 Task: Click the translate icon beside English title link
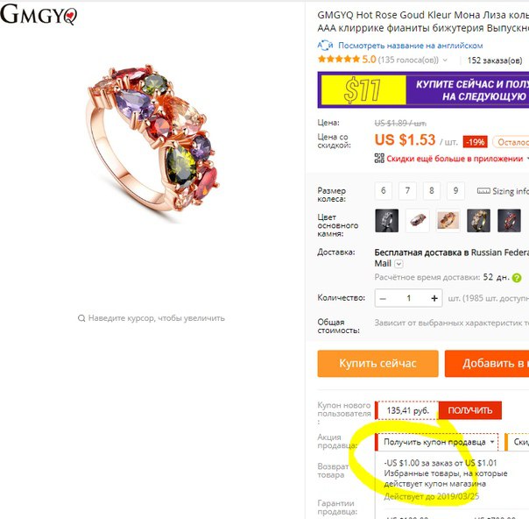click(x=325, y=46)
